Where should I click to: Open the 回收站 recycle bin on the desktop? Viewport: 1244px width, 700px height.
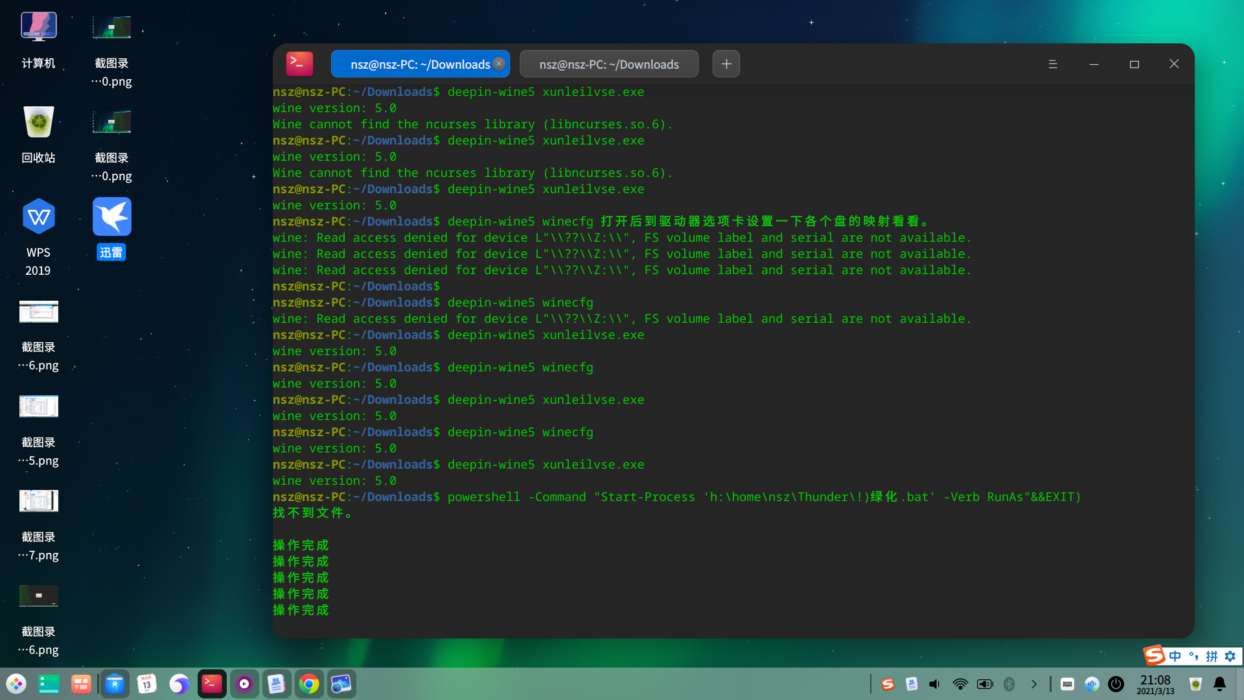click(38, 122)
